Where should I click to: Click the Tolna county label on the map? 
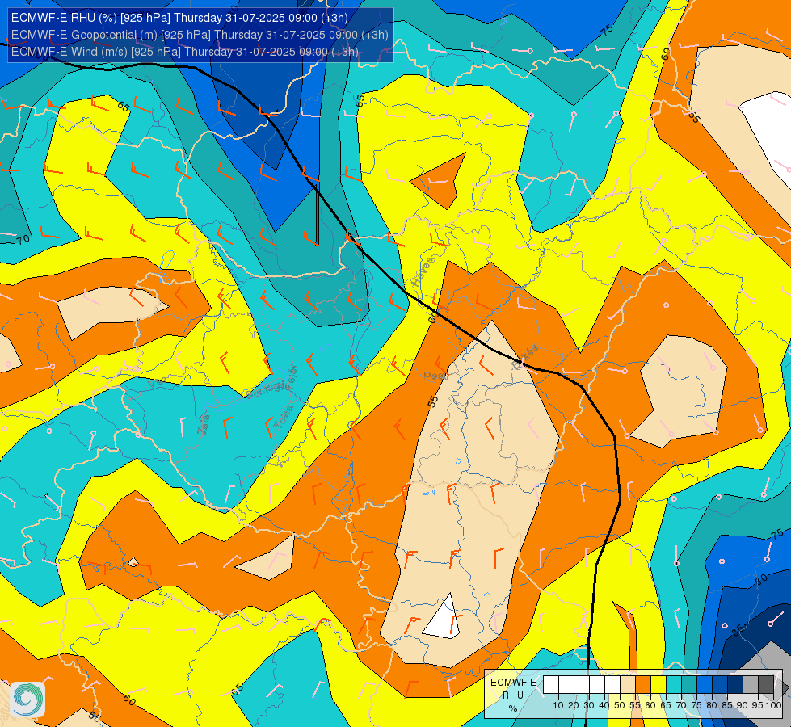point(283,418)
